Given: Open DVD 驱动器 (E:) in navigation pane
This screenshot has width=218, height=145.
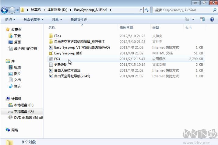Looking at the screenshot, I should click(28, 118).
